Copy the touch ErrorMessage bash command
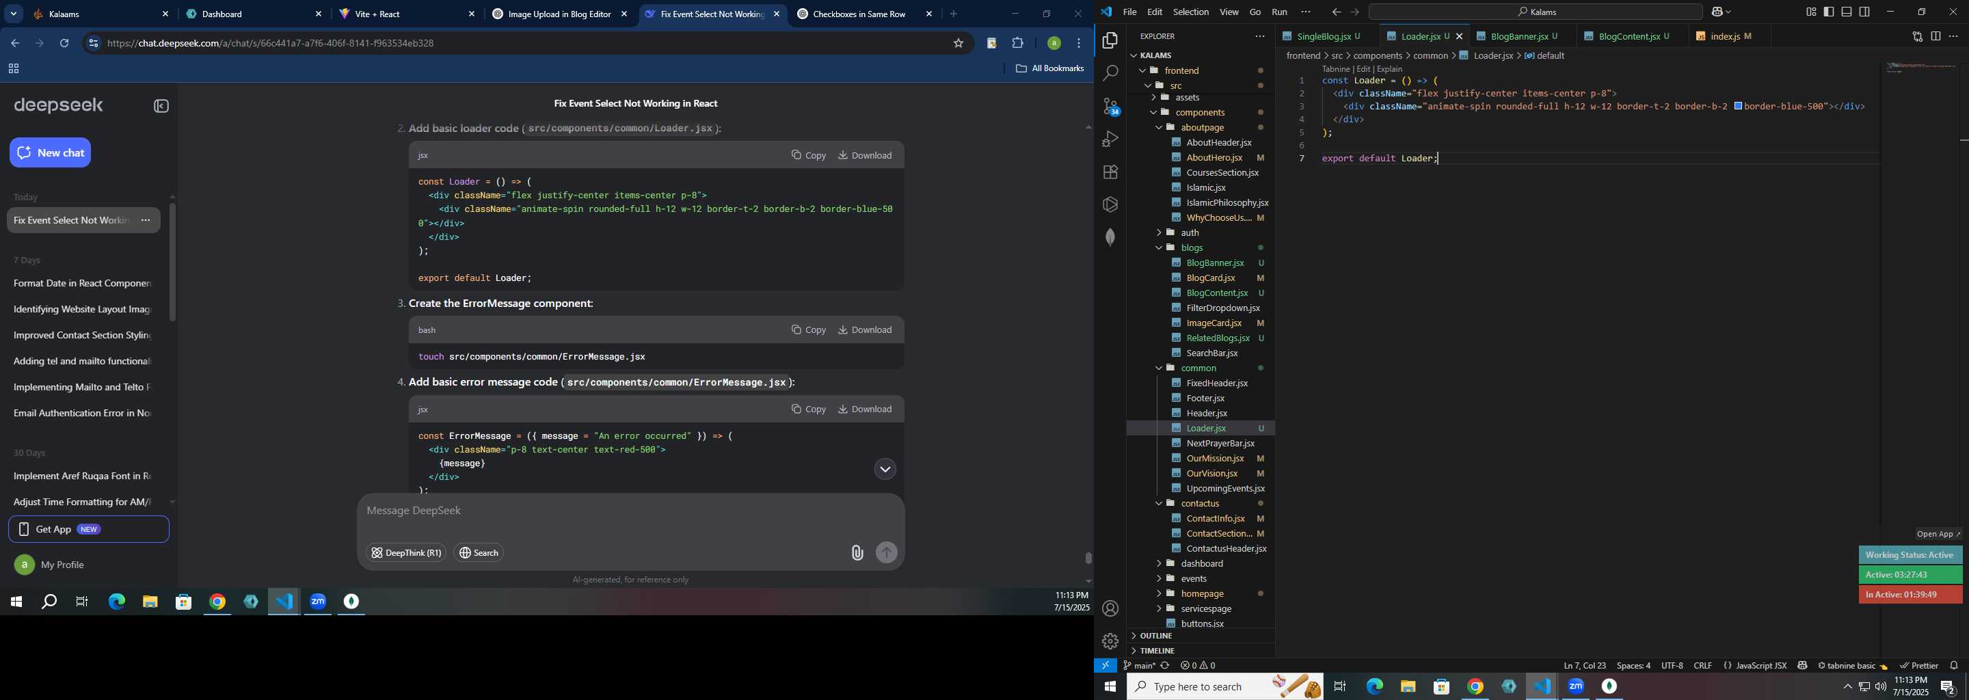 (x=809, y=330)
